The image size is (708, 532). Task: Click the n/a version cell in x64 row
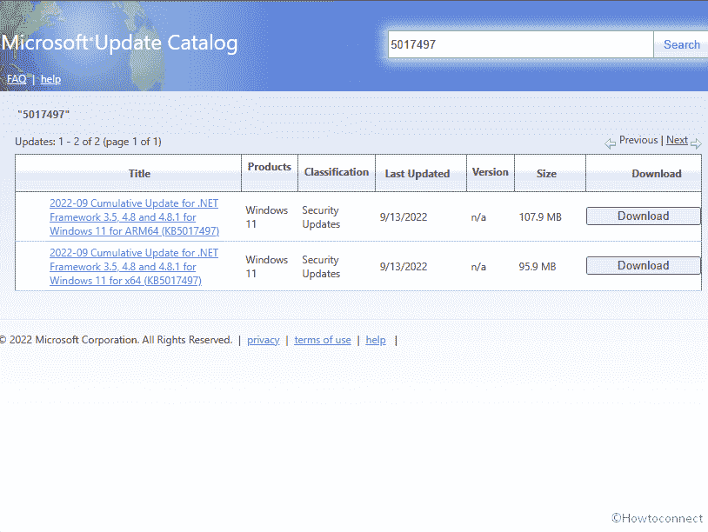[478, 267]
